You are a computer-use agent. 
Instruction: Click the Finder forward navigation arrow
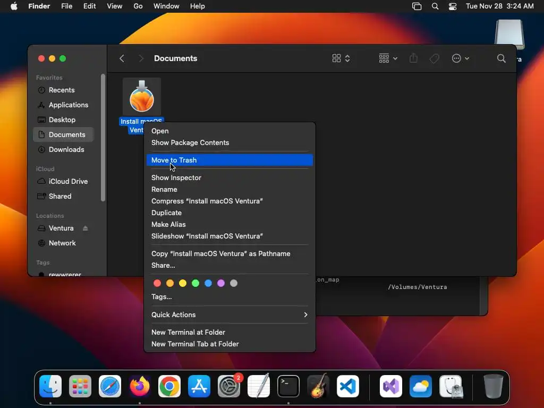click(x=141, y=58)
